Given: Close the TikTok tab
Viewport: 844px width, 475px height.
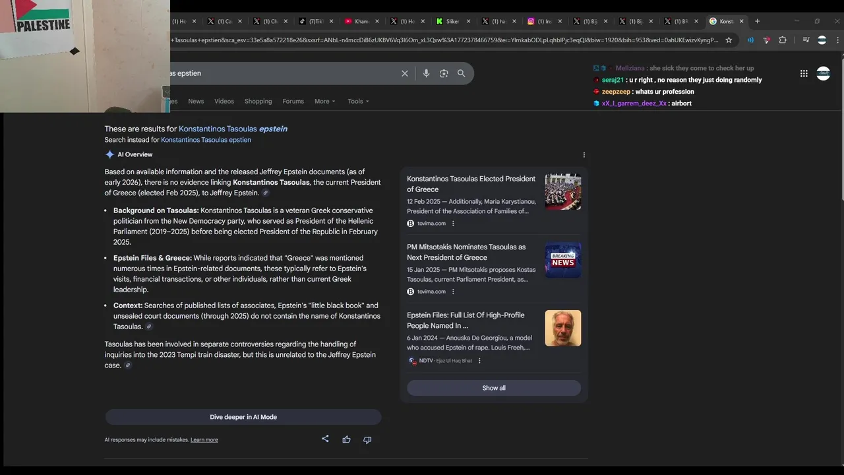Looking at the screenshot, I should (x=332, y=21).
